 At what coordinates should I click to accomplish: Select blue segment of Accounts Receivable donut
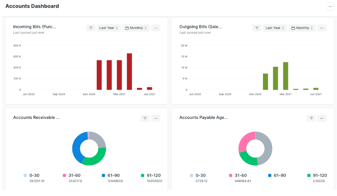[x=78, y=147]
